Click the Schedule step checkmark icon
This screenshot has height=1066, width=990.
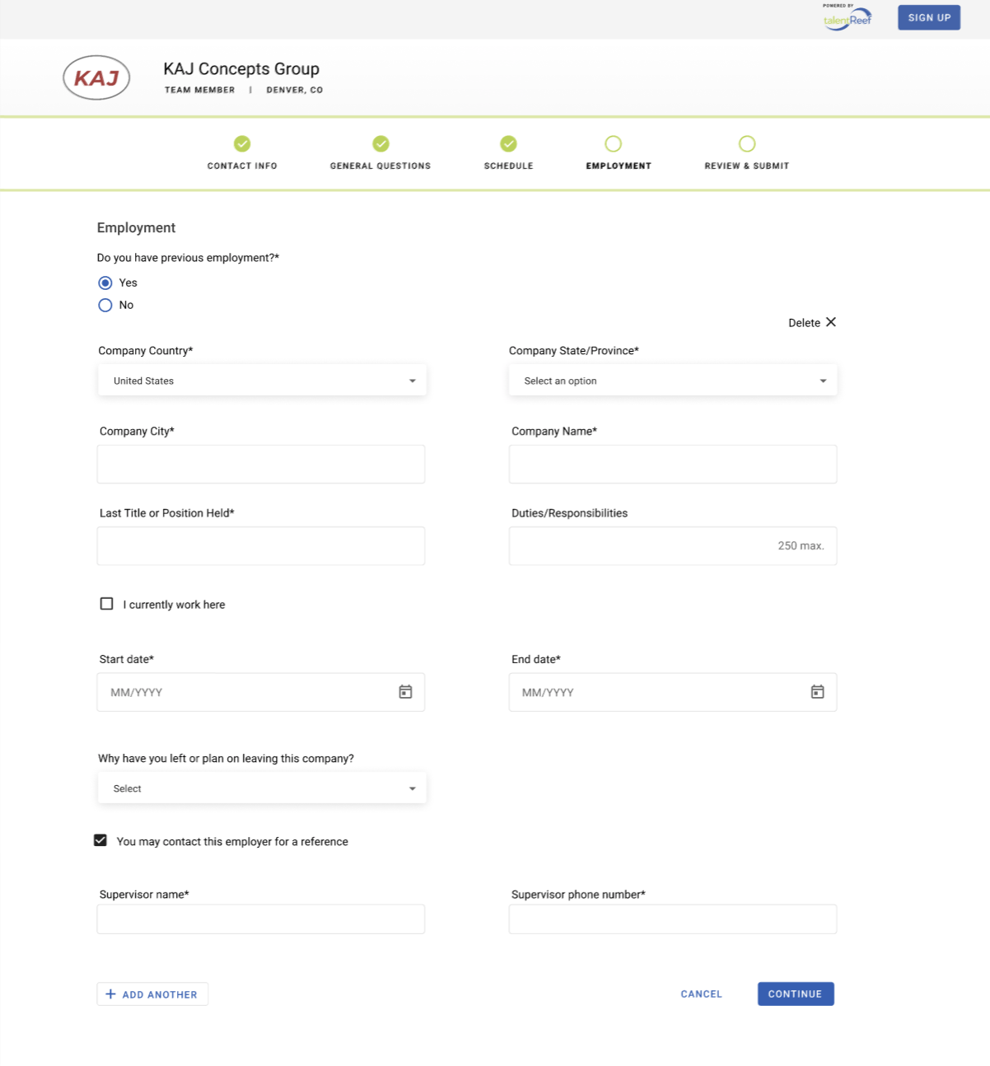[x=509, y=144]
